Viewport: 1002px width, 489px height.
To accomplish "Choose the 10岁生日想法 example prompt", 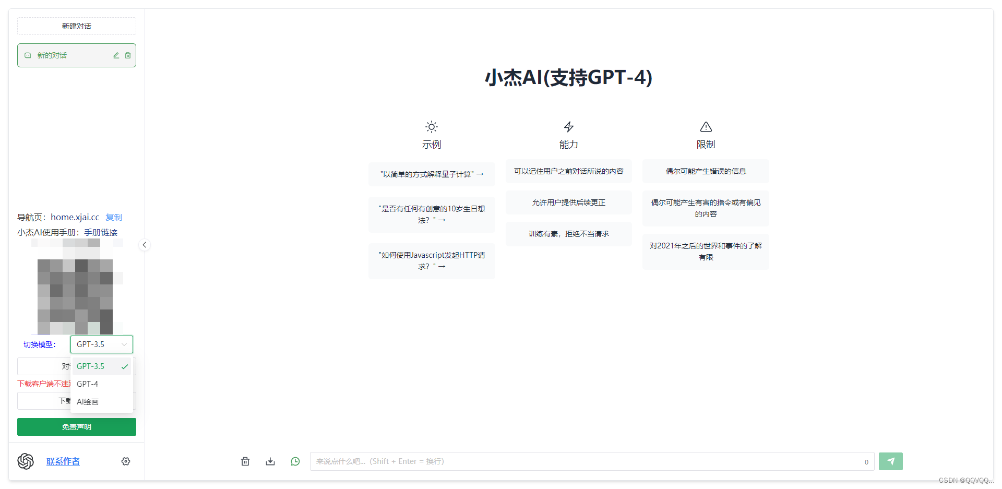I will click(432, 214).
